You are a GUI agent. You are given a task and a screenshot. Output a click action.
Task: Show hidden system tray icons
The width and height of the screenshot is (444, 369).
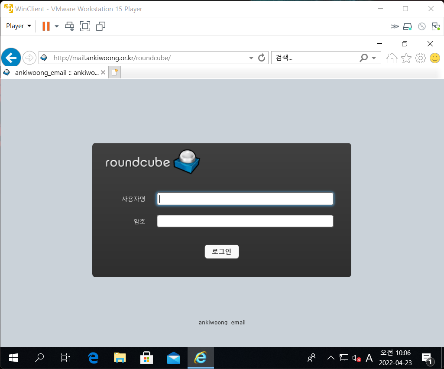click(331, 358)
